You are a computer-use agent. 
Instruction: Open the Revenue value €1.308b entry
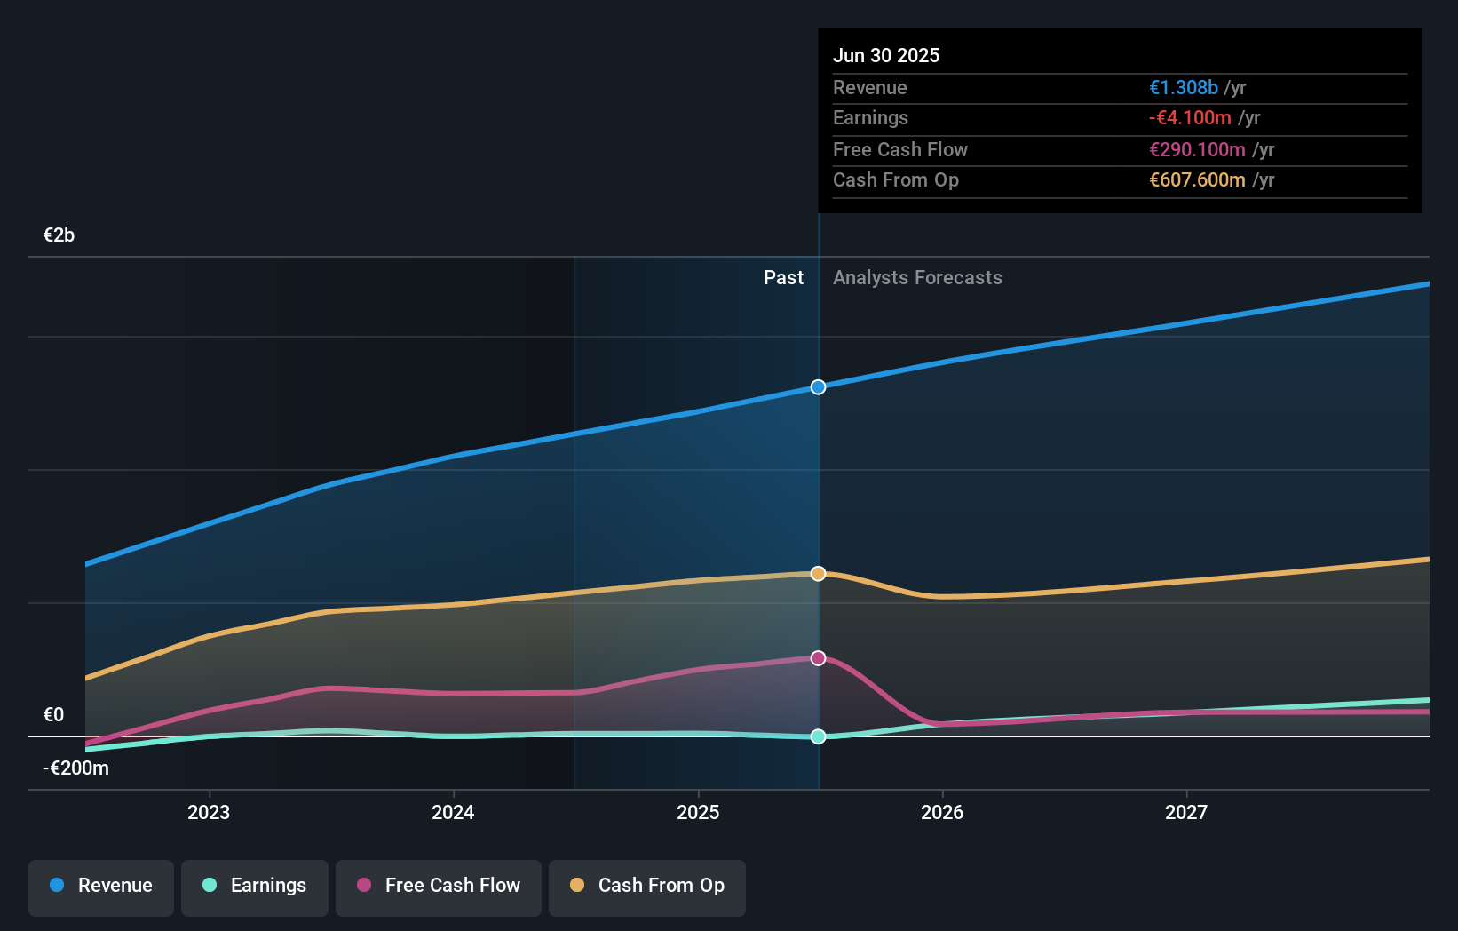(x=1183, y=87)
